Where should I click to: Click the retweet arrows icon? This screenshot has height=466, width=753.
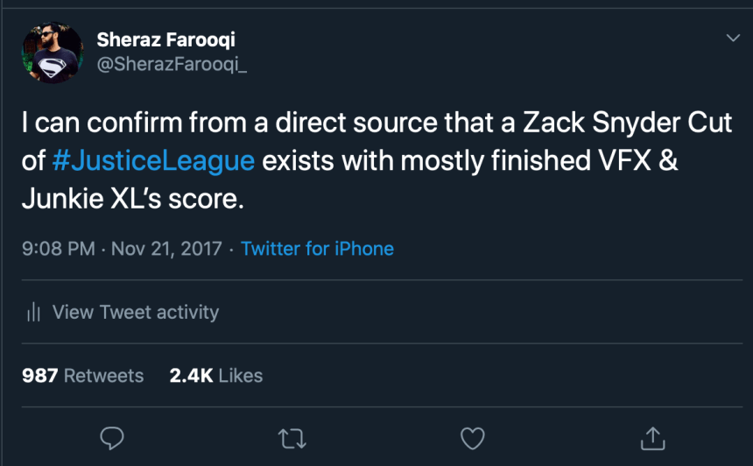tap(290, 438)
